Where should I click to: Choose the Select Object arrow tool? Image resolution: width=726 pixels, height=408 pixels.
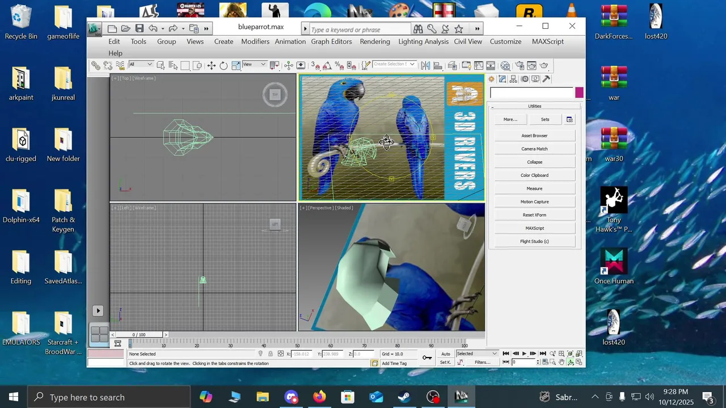[x=161, y=65]
